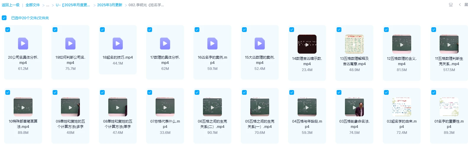Uncheck the checkbox on 18起名的技巧.mp4
The width and height of the screenshot is (468, 154).
(102, 30)
